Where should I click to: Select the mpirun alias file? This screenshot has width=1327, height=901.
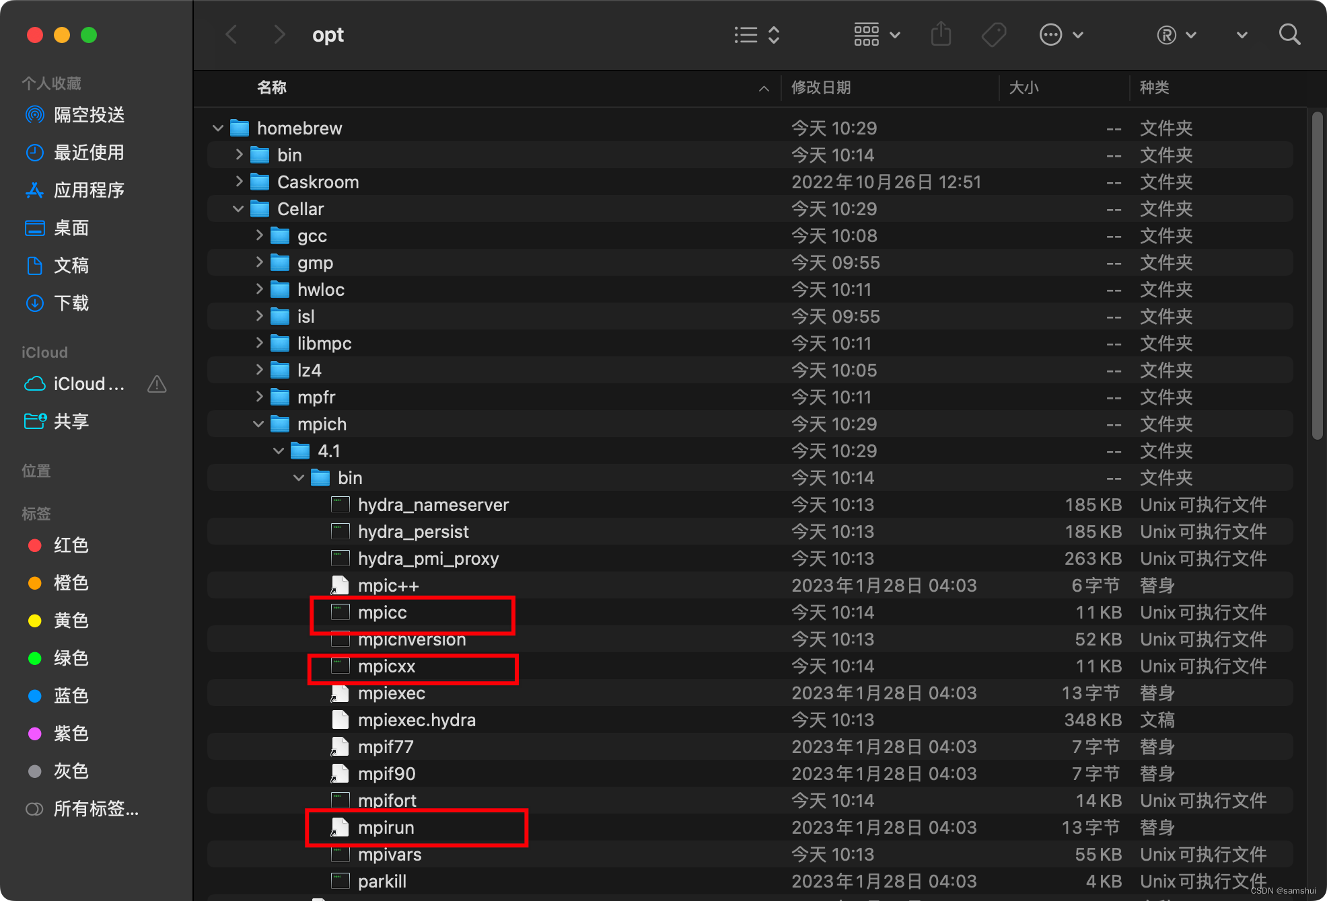tap(386, 828)
